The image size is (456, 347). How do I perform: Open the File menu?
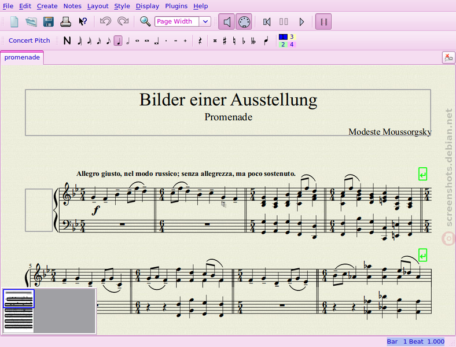tap(8, 6)
